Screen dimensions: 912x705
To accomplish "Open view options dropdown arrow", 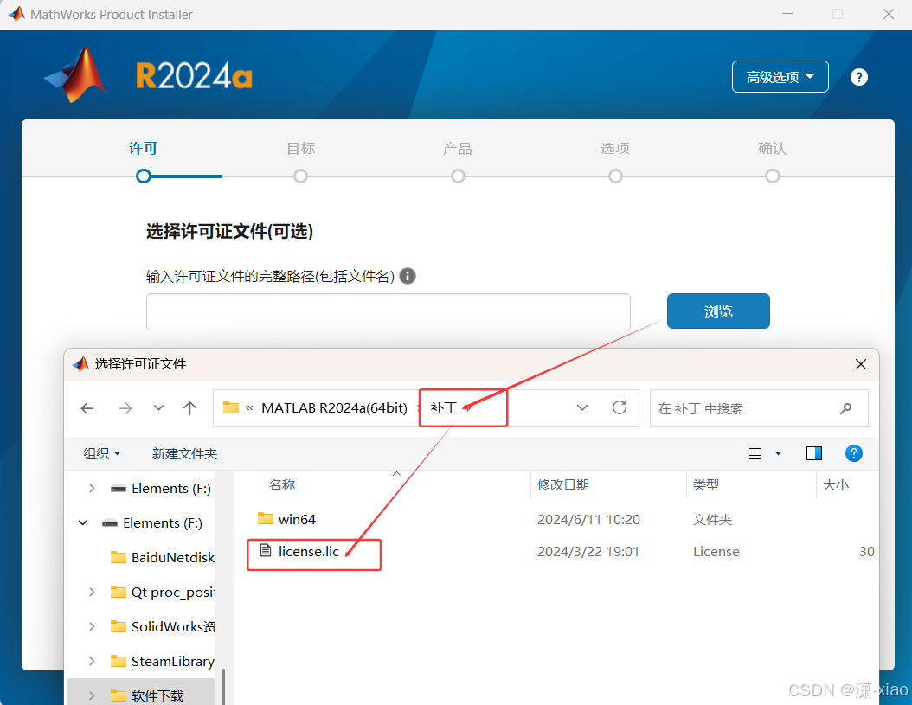I will (778, 454).
